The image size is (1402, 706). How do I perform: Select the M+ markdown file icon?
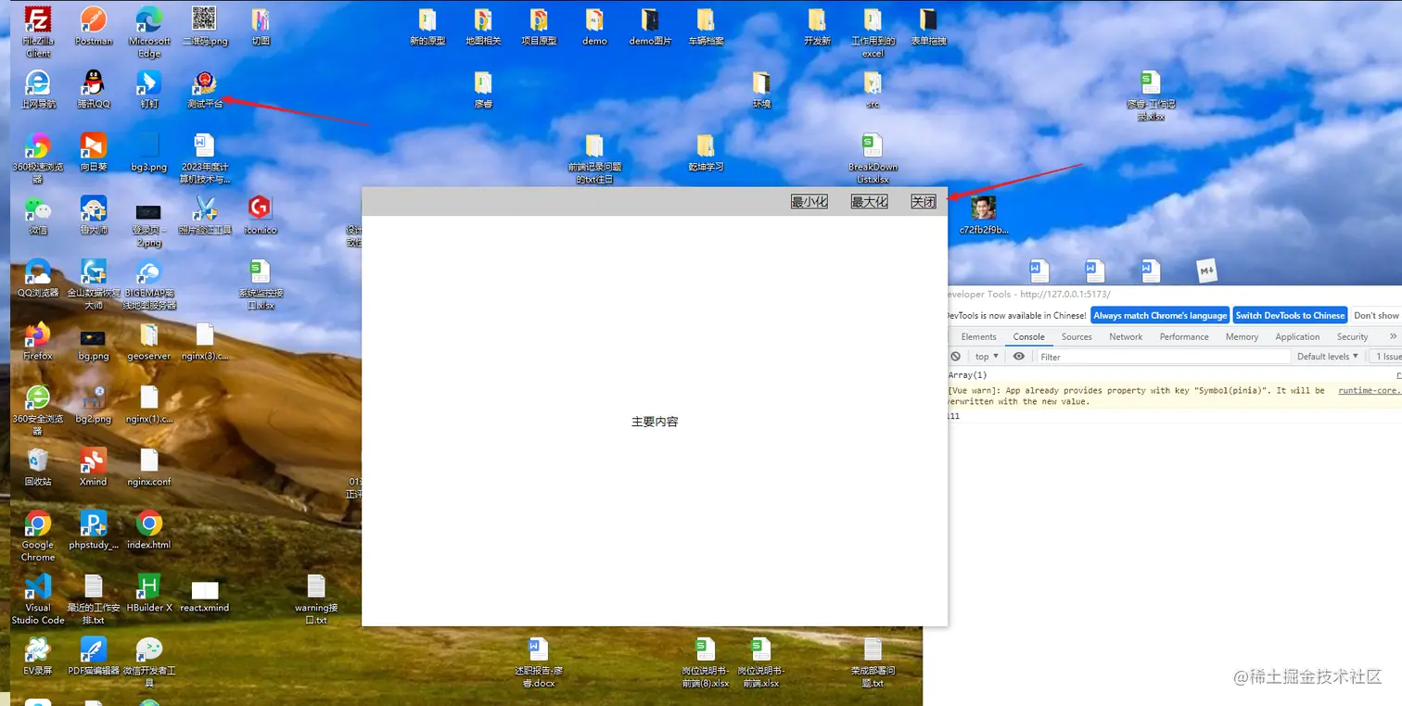[x=1206, y=271]
